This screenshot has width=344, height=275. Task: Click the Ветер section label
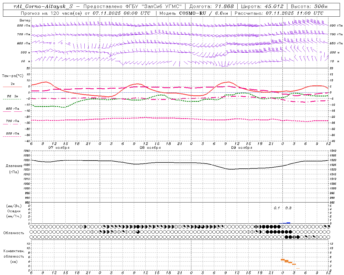pos(25,20)
